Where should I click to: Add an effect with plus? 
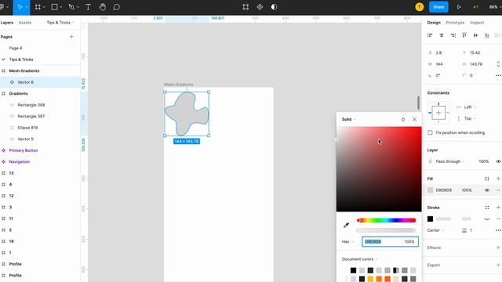(498, 248)
